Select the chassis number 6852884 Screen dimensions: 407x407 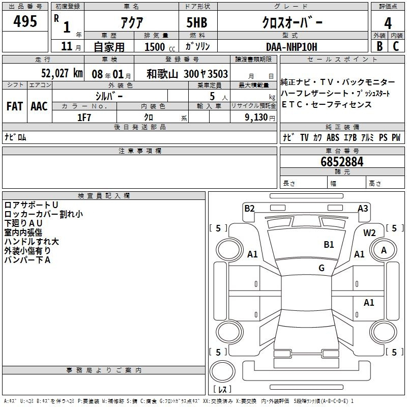pyautogui.click(x=342, y=162)
